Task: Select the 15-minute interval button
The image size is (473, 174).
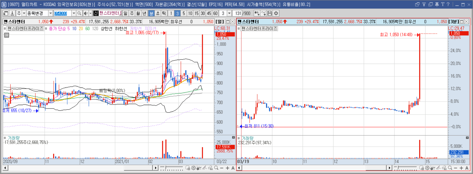Action: coord(196,13)
